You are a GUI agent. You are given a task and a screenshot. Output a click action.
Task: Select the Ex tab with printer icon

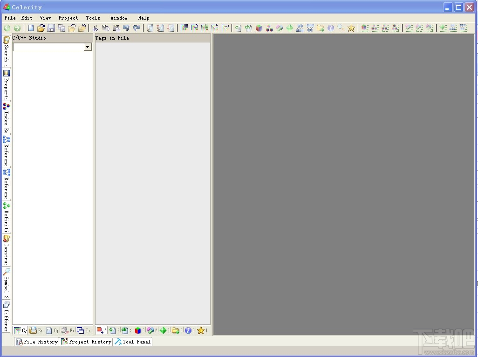click(36, 330)
